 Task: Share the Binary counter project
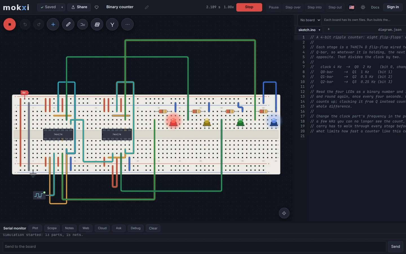(x=79, y=7)
